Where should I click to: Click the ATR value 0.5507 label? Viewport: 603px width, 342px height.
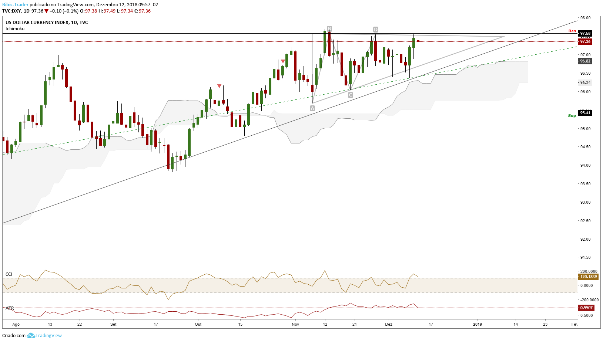[x=586, y=308]
